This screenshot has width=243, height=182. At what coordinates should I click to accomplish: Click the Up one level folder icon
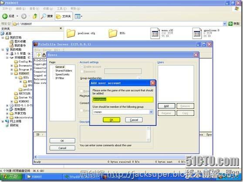[35, 16]
